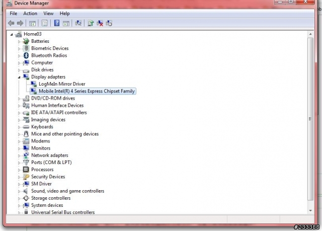322x231 pixels.
Task: Click the Mice and other pointing devices icon
Action: pyautogui.click(x=26, y=134)
